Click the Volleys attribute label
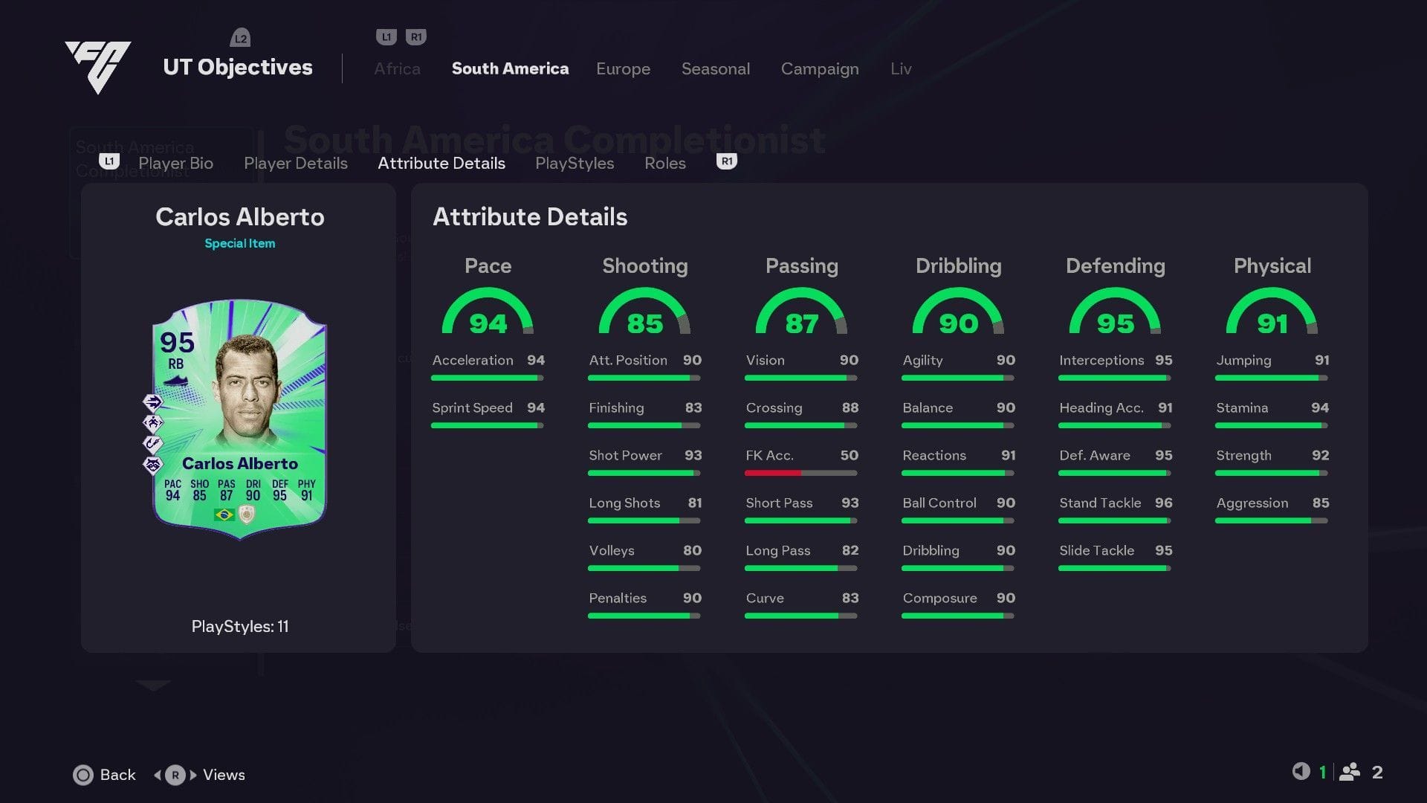 (612, 551)
